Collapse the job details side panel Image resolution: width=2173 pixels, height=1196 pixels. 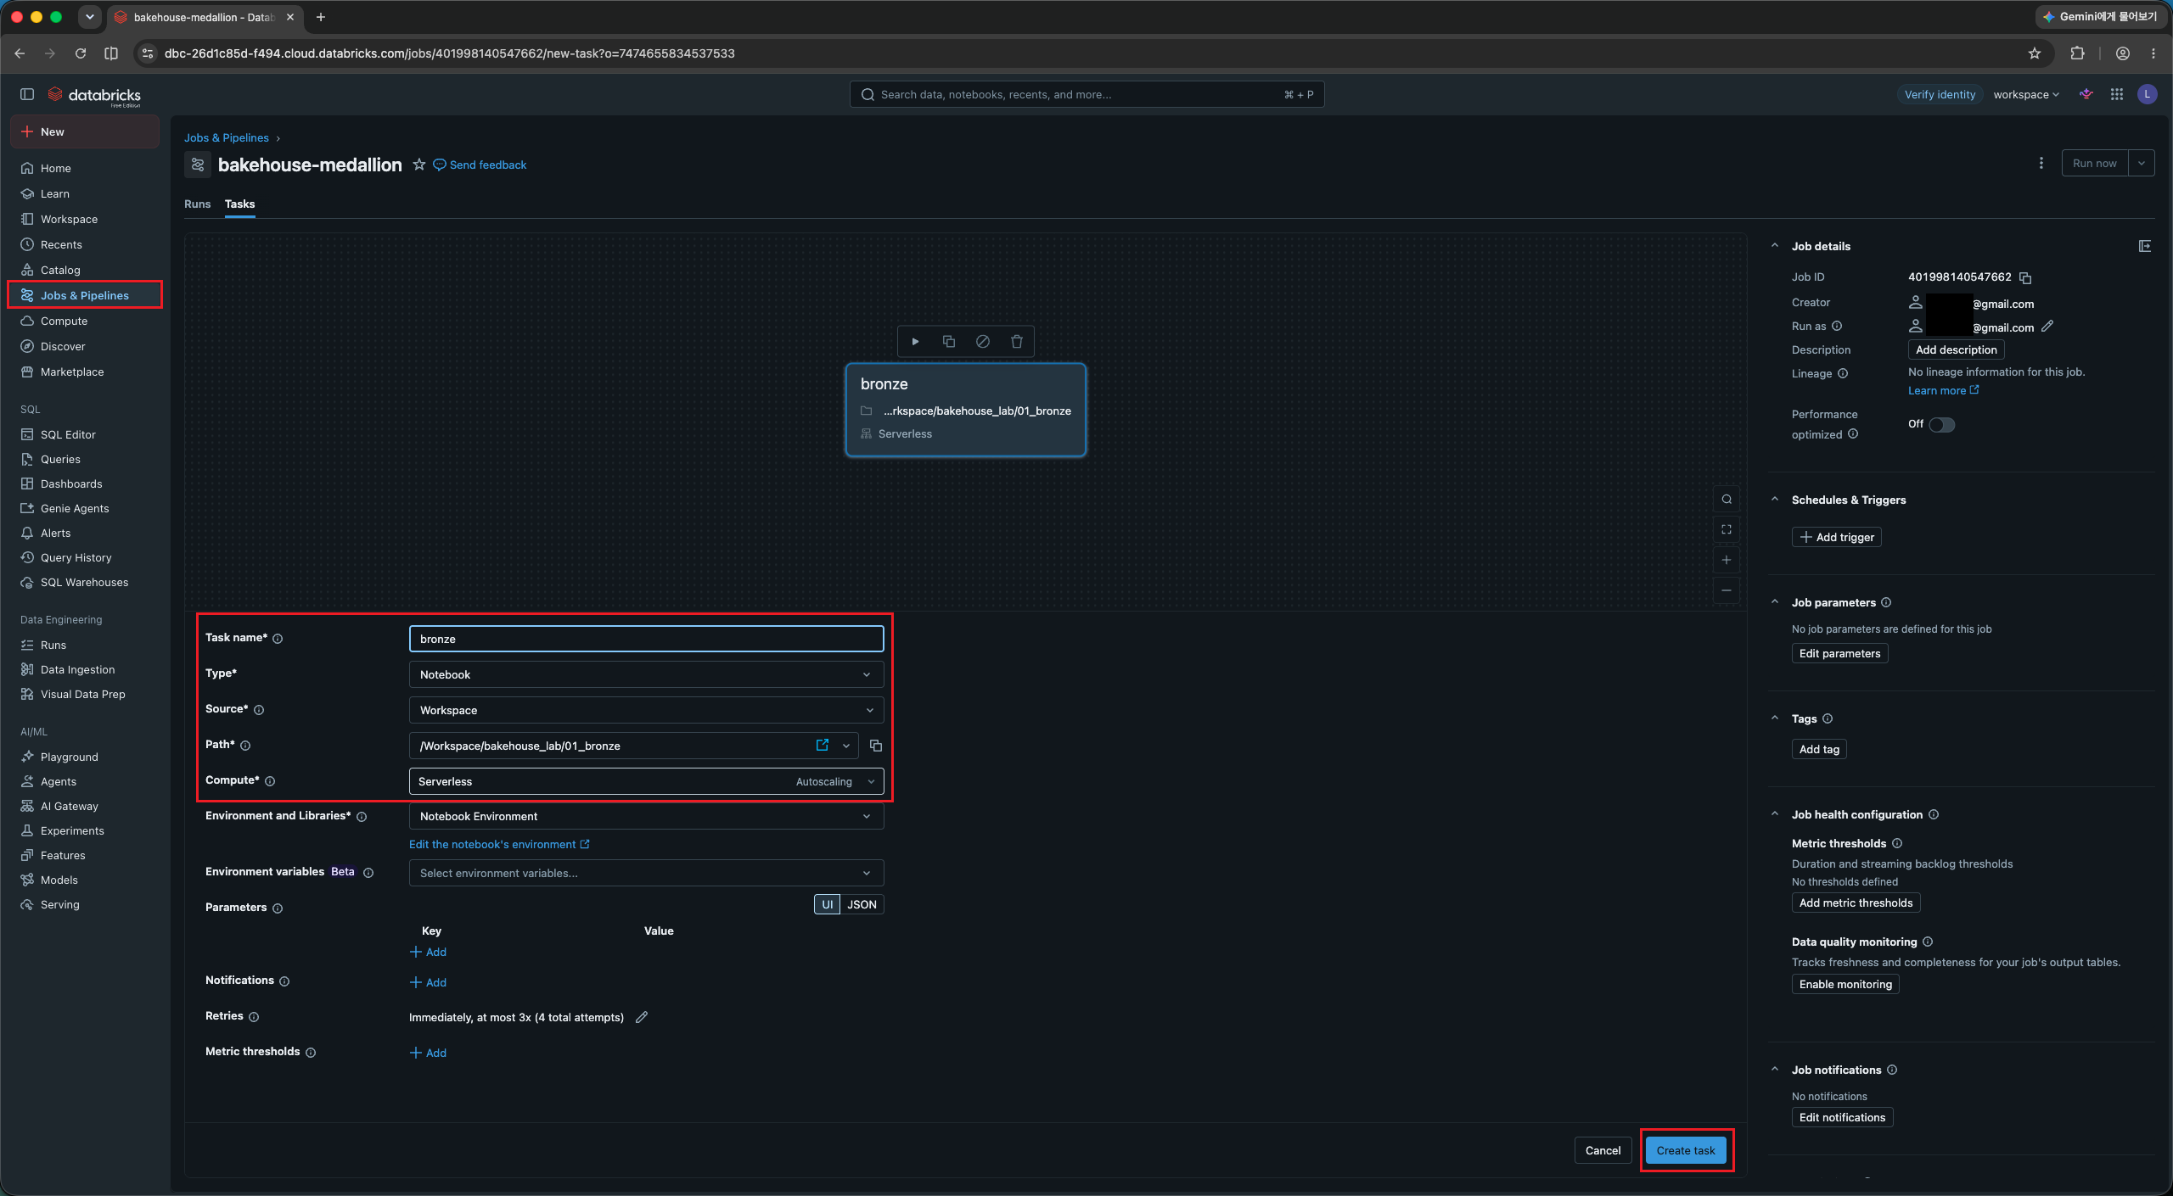coord(2145,246)
